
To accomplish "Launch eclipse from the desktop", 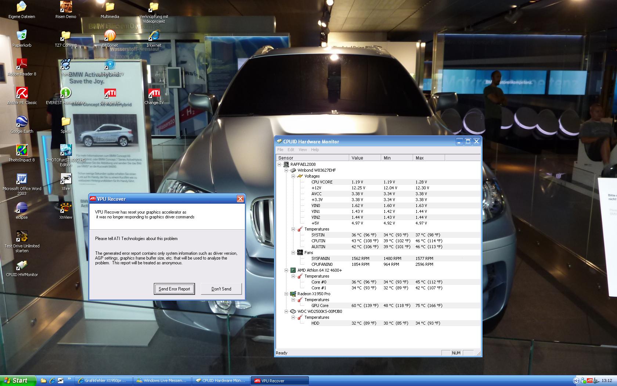I will coord(22,211).
